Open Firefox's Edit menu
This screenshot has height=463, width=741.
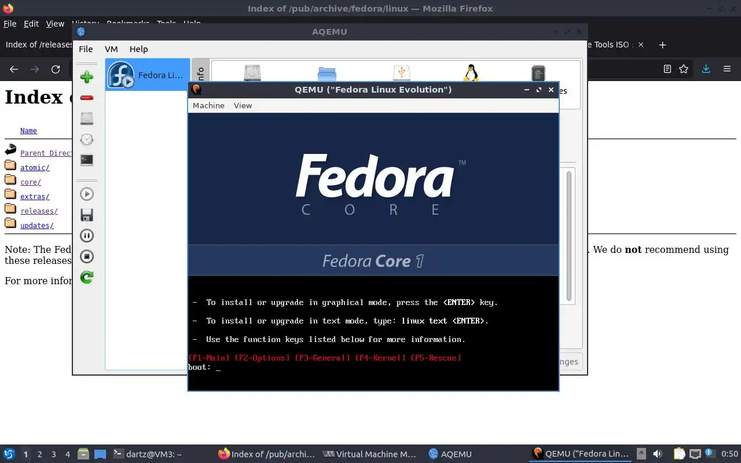(x=31, y=24)
